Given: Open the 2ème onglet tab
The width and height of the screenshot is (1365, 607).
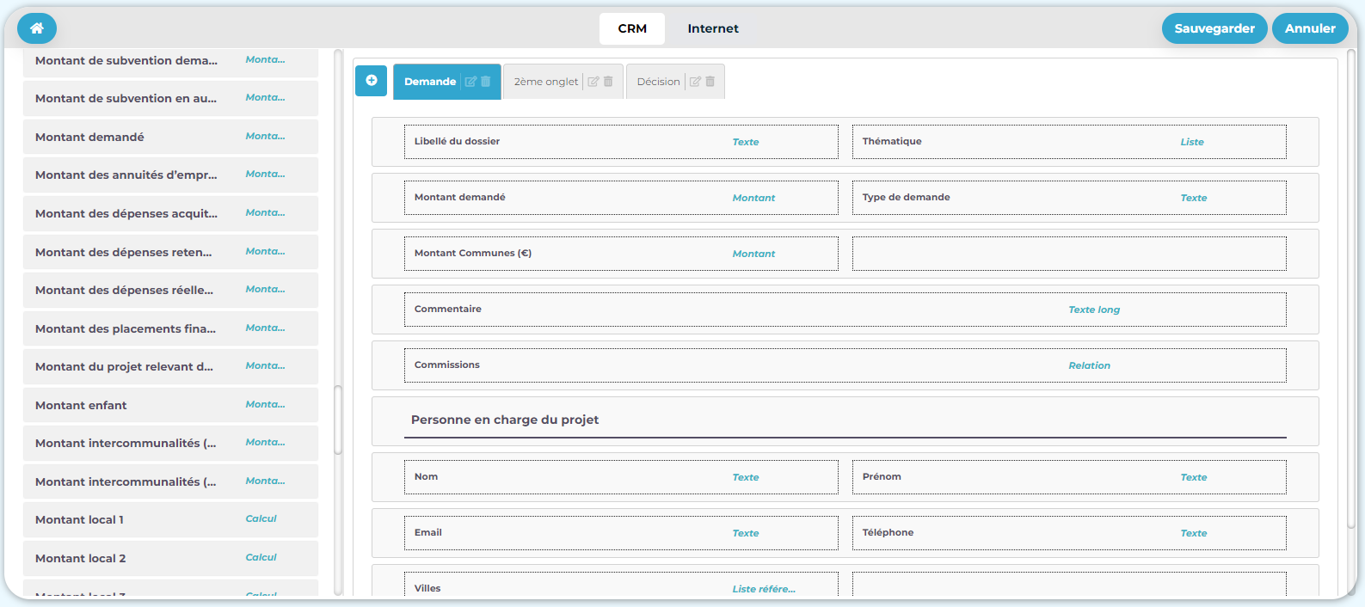Looking at the screenshot, I should (545, 82).
